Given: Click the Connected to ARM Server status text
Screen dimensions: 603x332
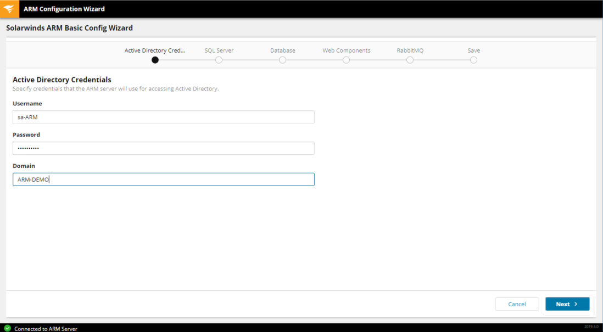Looking at the screenshot, I should point(46,329).
